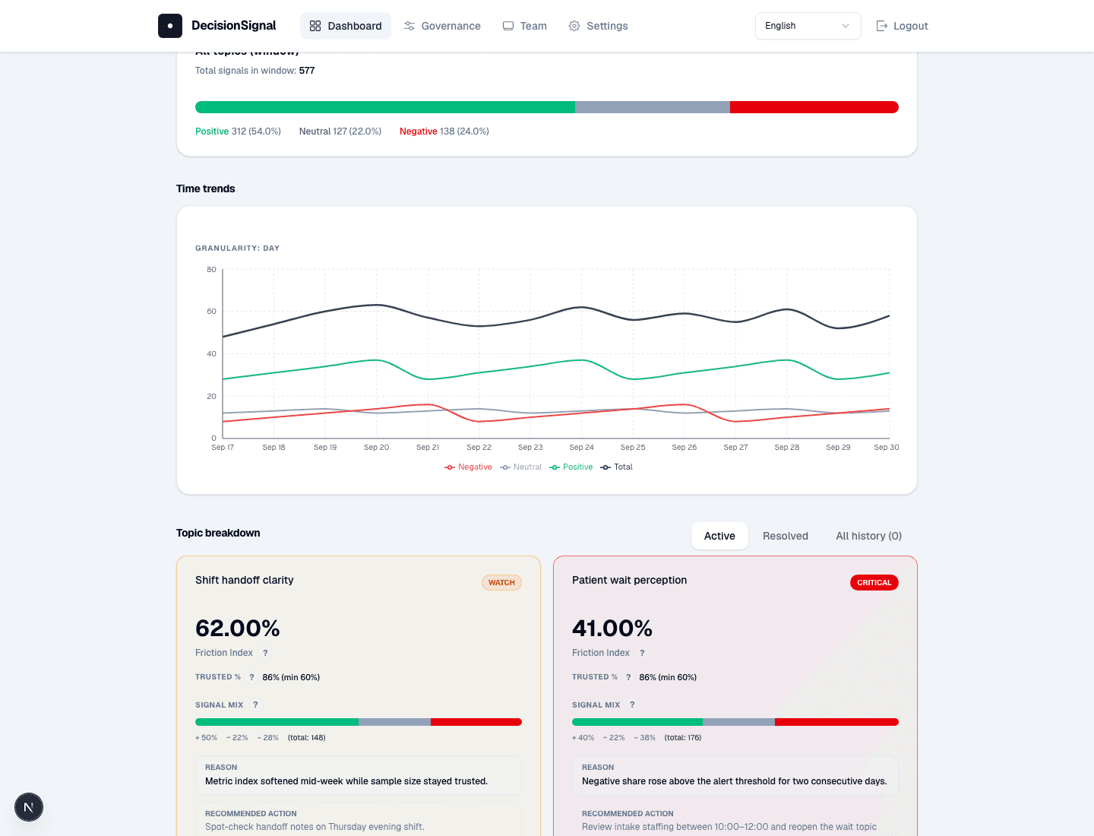Click the Sep 24 label on chart axis
The height and width of the screenshot is (836, 1094).
pyautogui.click(x=582, y=448)
